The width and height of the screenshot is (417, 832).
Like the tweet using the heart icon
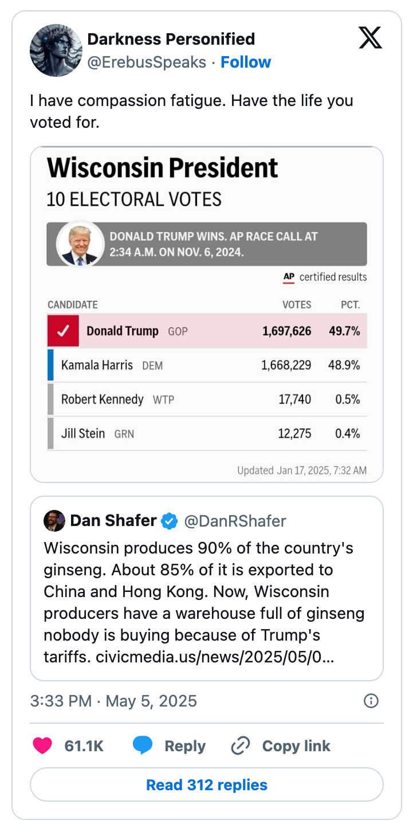pyautogui.click(x=42, y=745)
